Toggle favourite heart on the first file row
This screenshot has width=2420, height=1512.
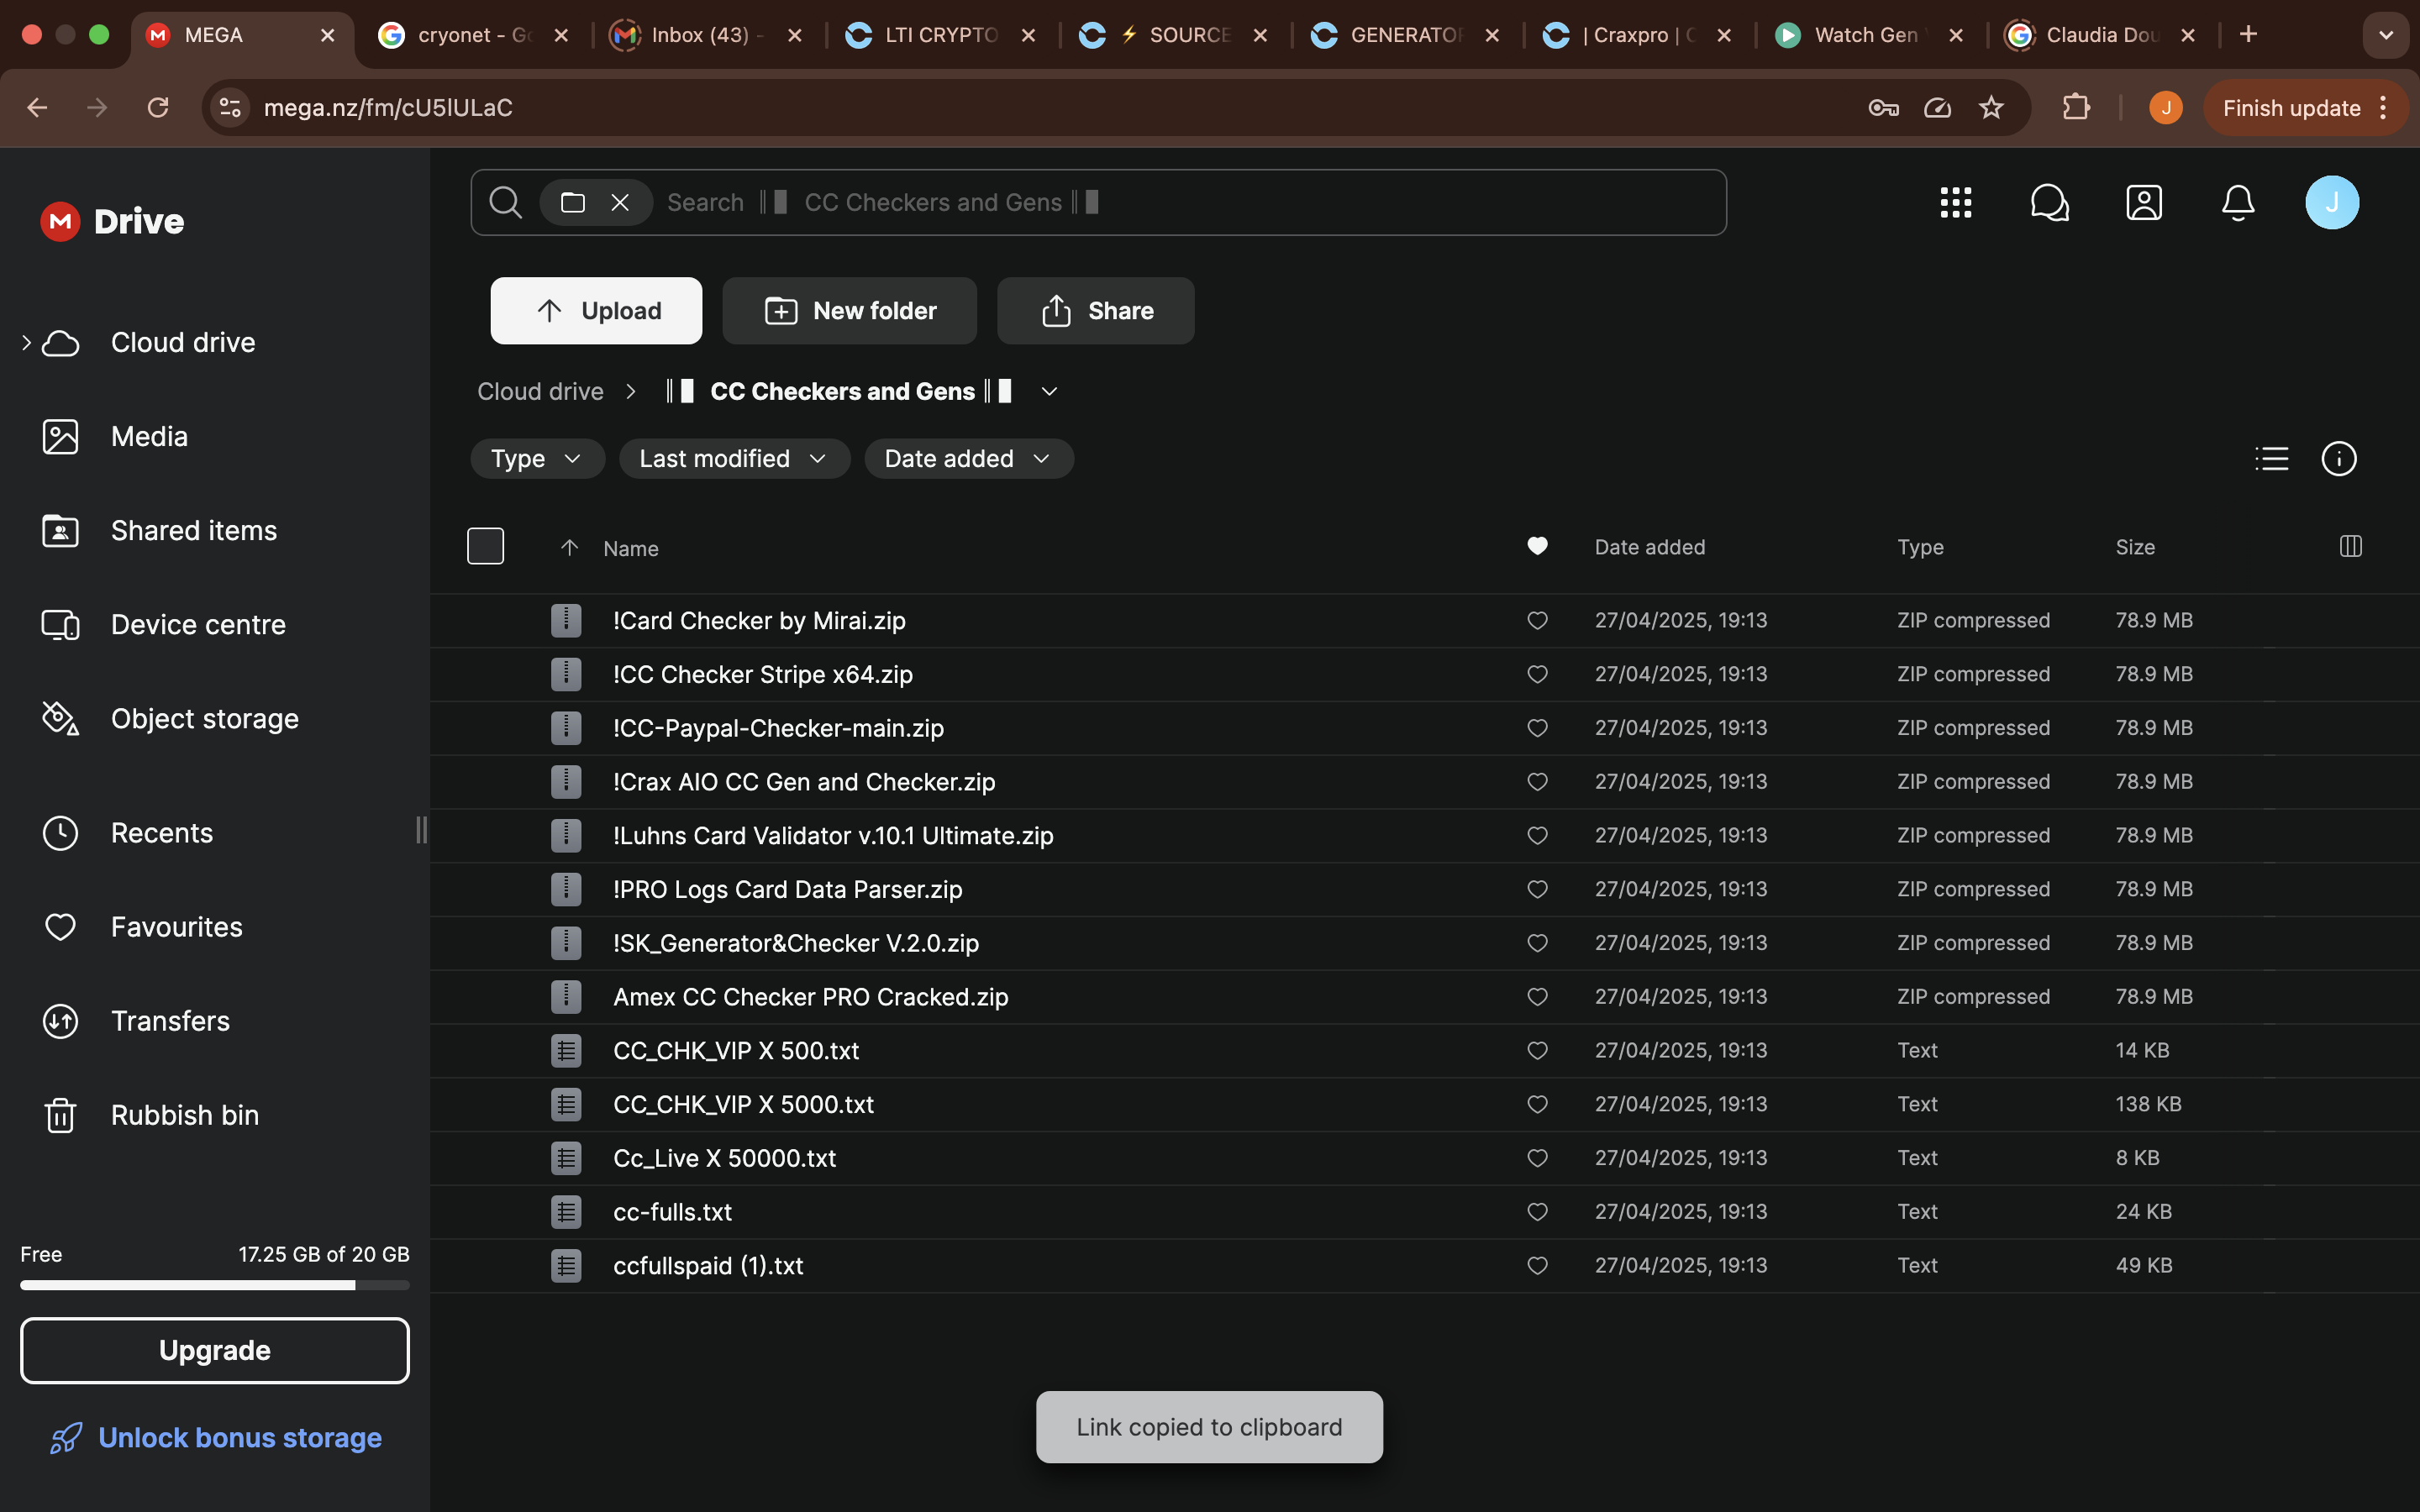point(1537,620)
